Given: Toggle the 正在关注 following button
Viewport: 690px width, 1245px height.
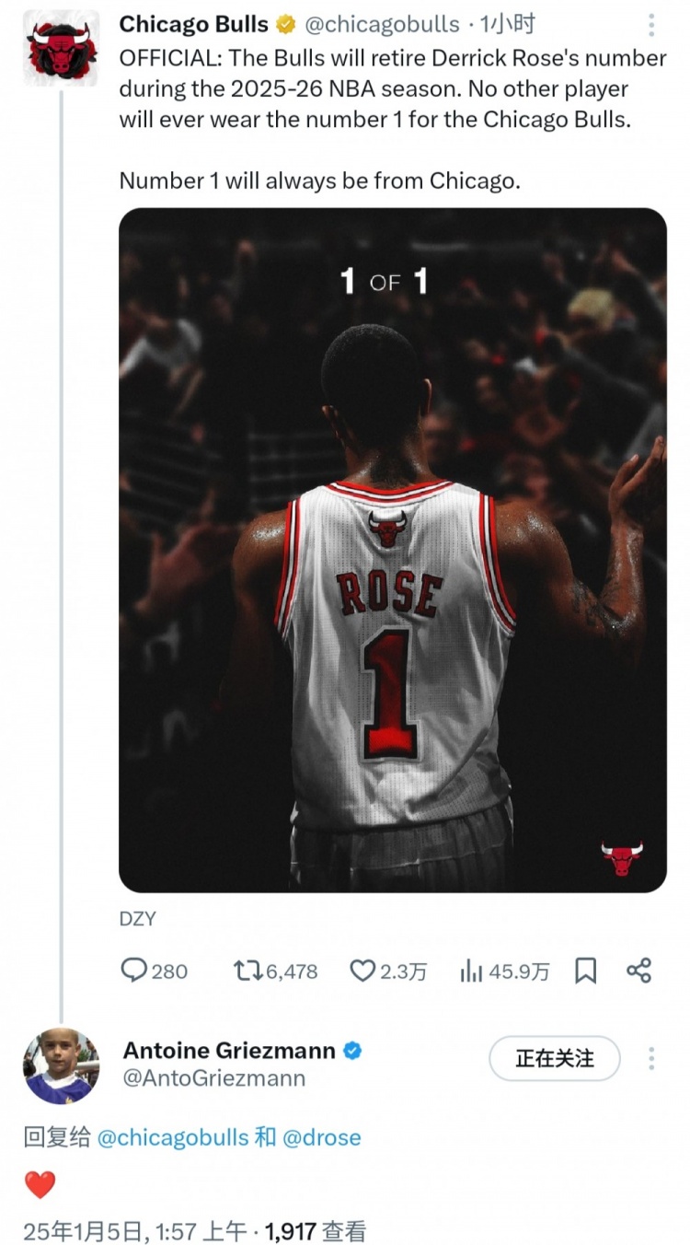Looking at the screenshot, I should (554, 1059).
